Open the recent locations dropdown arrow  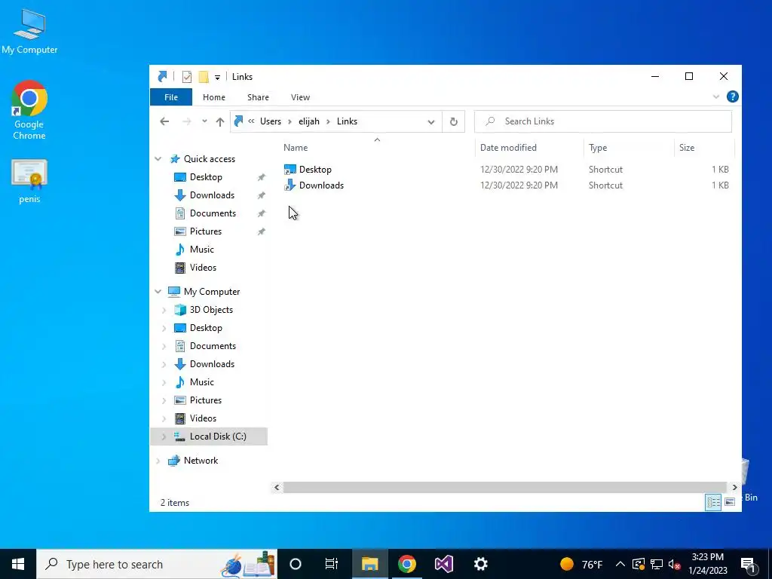point(204,121)
